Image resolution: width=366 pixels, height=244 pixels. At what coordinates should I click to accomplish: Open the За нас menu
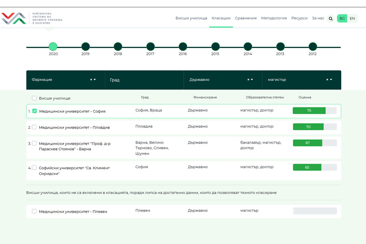(318, 18)
